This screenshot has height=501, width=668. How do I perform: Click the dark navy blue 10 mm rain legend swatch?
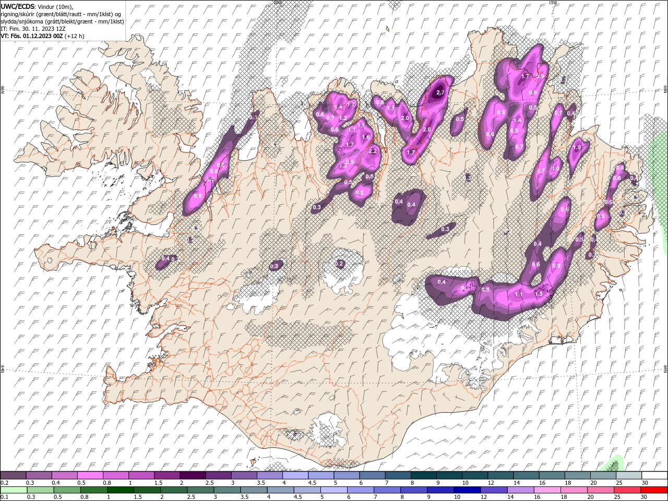[x=467, y=490]
